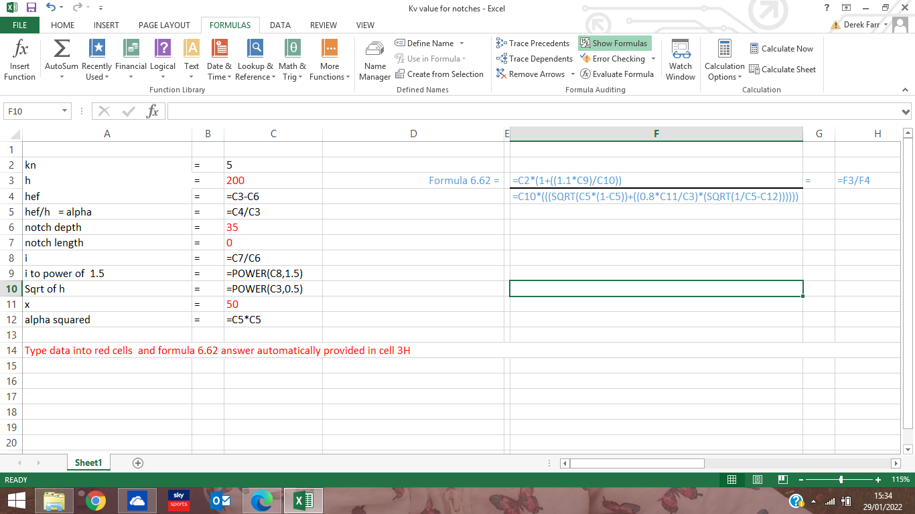Click the zoom slider handle

[x=841, y=480]
